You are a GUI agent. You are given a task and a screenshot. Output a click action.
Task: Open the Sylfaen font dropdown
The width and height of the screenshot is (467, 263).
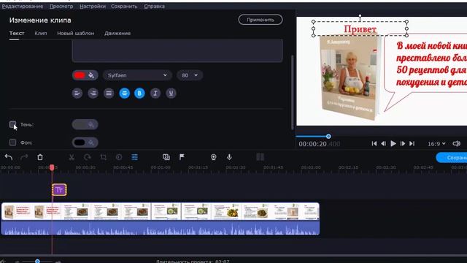(x=137, y=75)
